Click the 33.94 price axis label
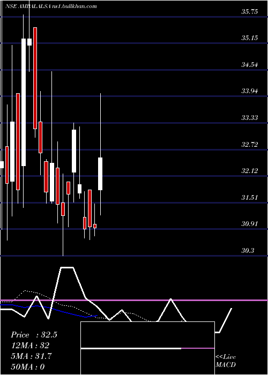Image resolution: width=268 pixels, height=375 pixels. (250, 91)
